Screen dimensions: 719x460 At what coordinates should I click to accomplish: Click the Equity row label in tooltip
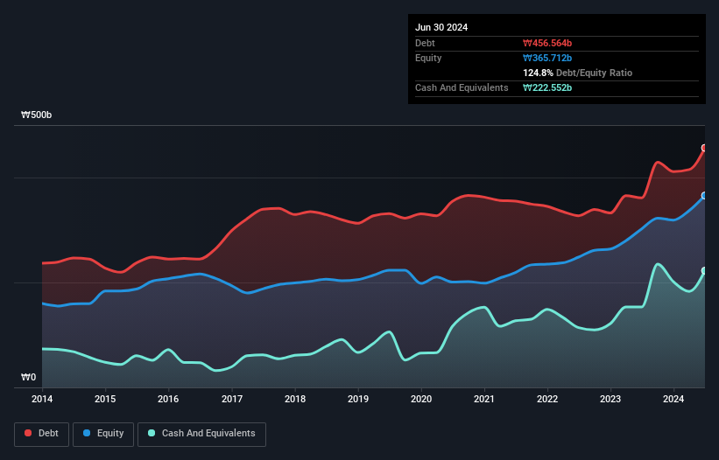[x=428, y=58]
